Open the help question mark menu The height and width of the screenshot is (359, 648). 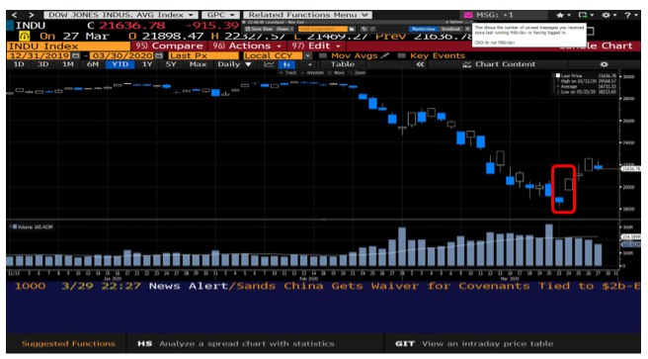click(630, 15)
